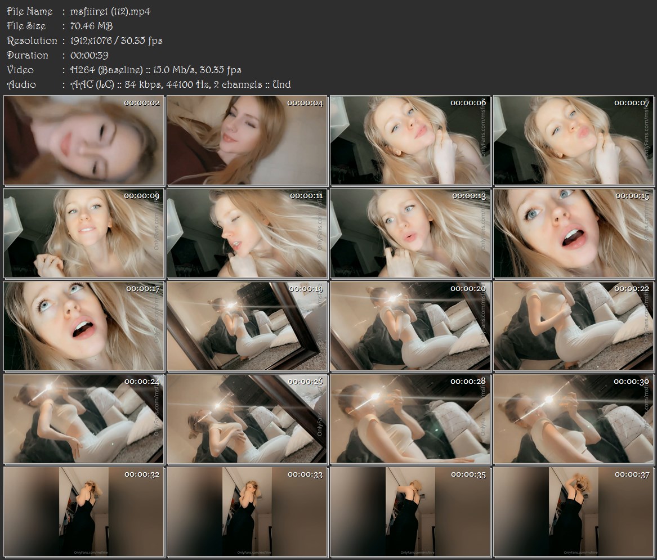Click the "Audio" label in header

(x=21, y=84)
